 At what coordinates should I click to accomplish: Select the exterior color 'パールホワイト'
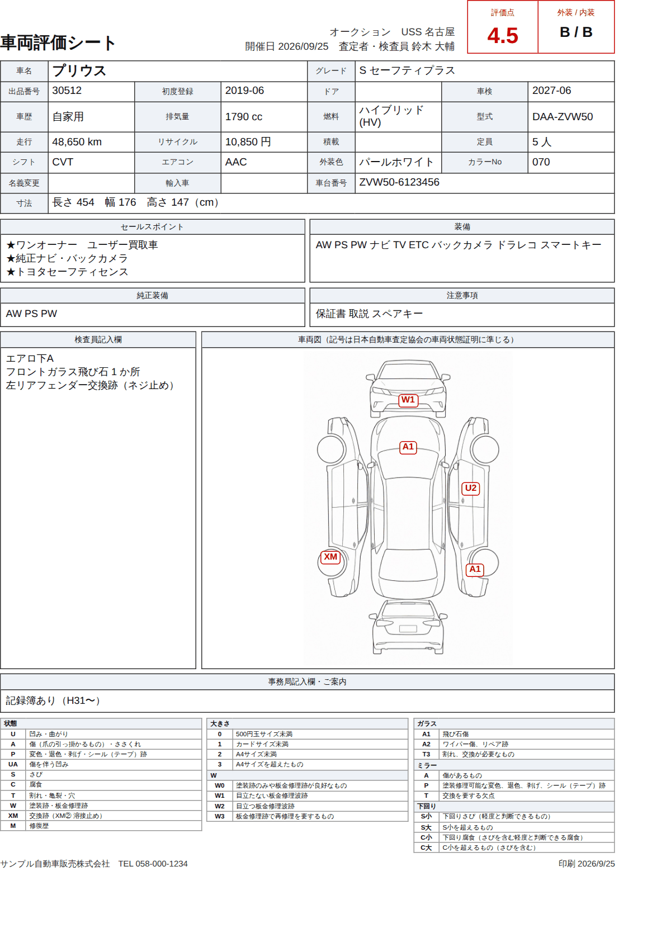396,162
